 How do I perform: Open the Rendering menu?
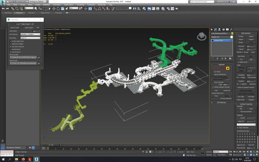(x=80, y=5)
